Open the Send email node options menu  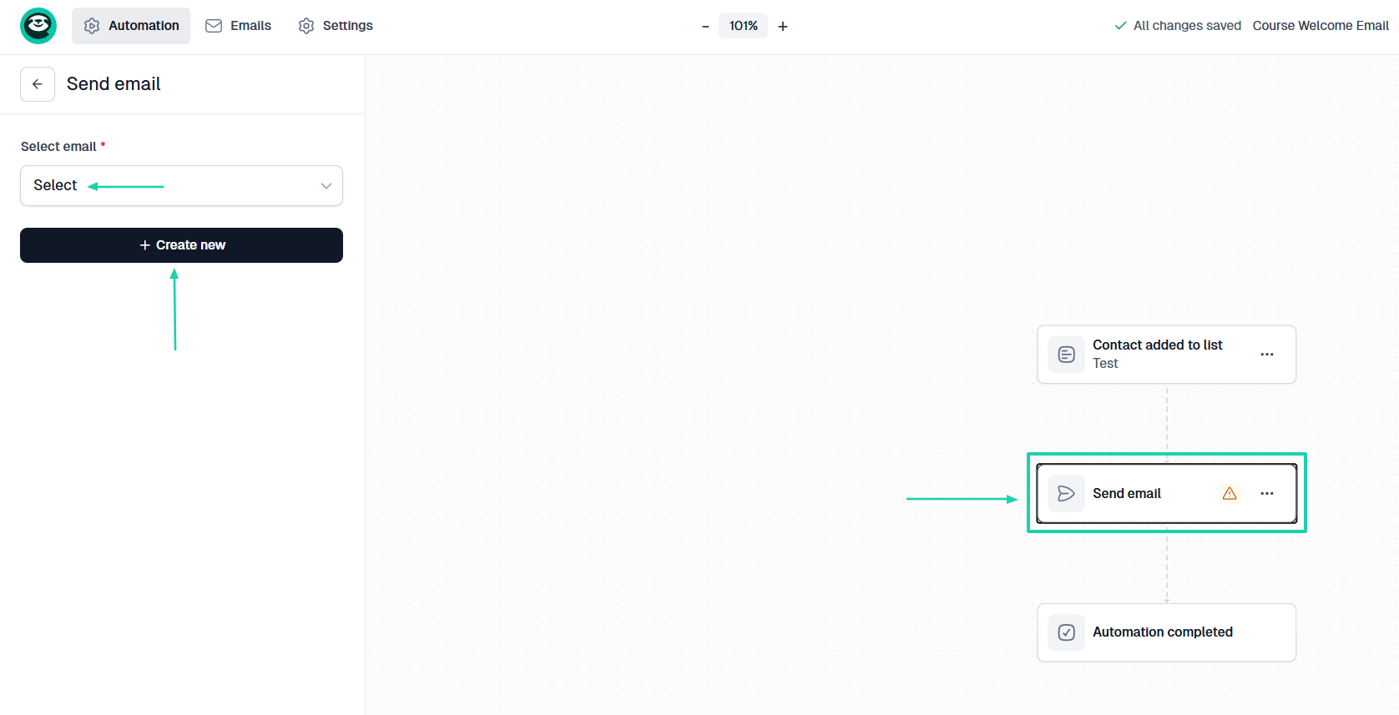[1267, 494]
